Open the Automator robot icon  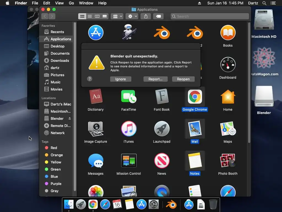point(129,32)
